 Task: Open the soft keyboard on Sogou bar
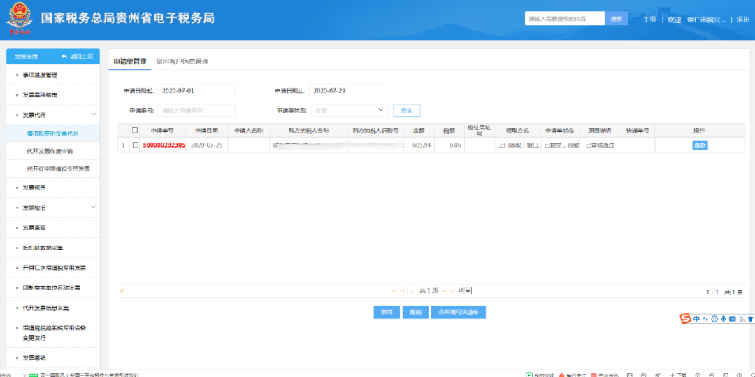click(x=733, y=319)
